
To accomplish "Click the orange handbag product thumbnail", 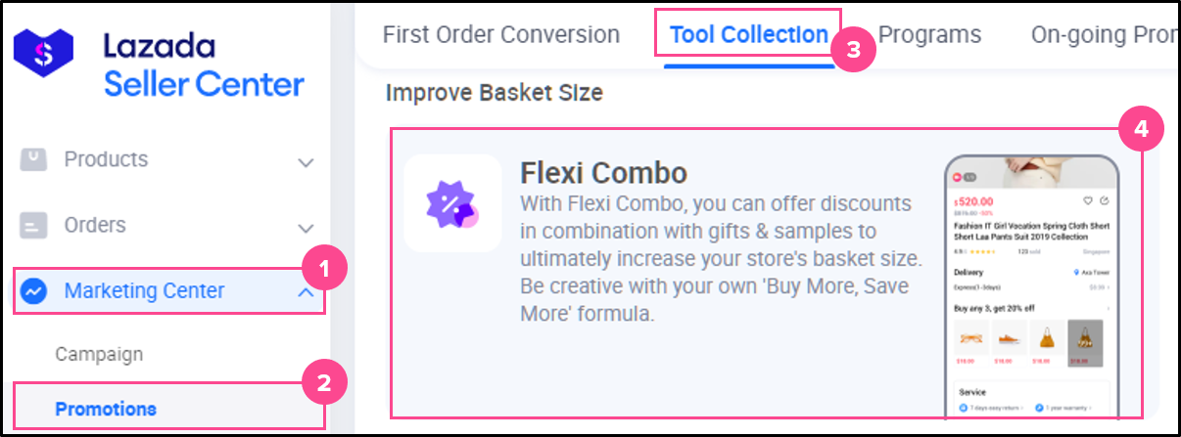I will pyautogui.click(x=1045, y=338).
